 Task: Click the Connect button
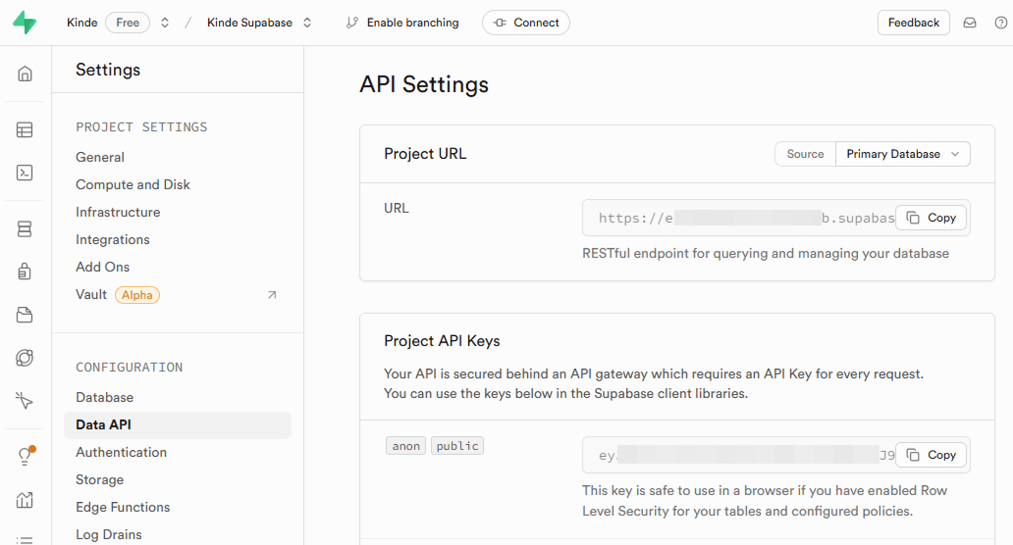[526, 23]
